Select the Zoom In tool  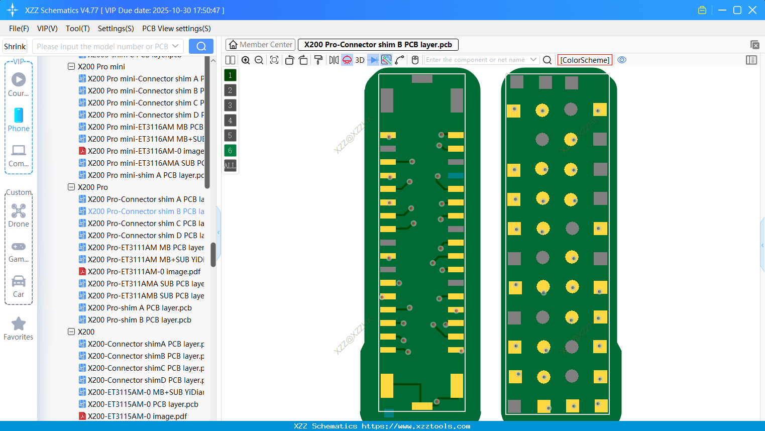[246, 60]
